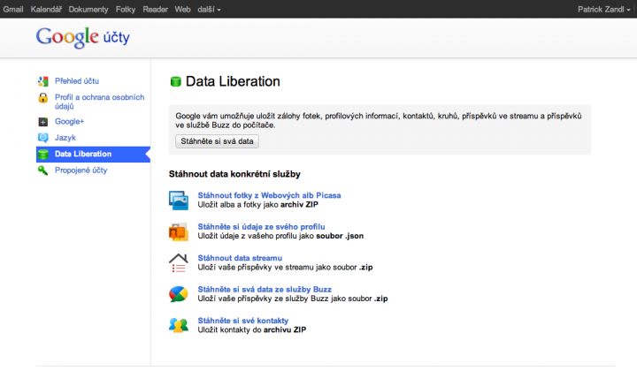Click the Propojené účty key icon
637x371 pixels.
click(42, 170)
